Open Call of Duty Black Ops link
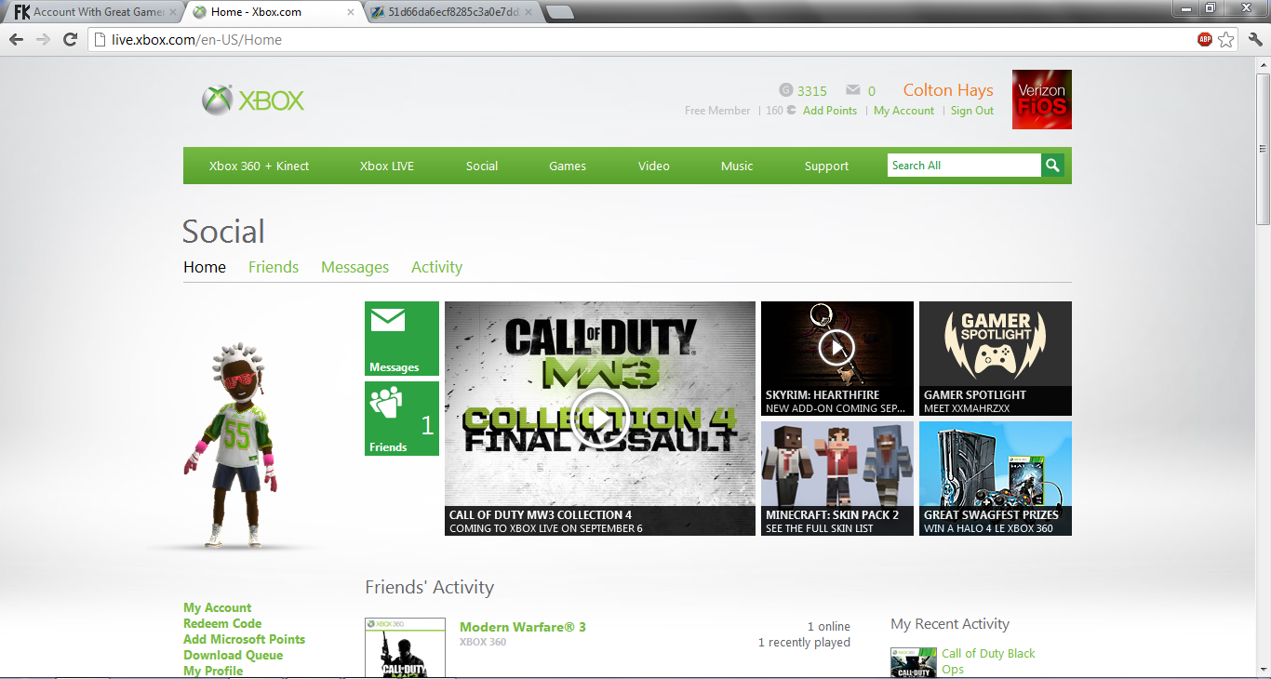This screenshot has height=679, width=1271. (988, 661)
